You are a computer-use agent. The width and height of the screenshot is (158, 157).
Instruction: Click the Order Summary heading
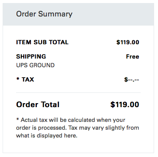[44, 14]
